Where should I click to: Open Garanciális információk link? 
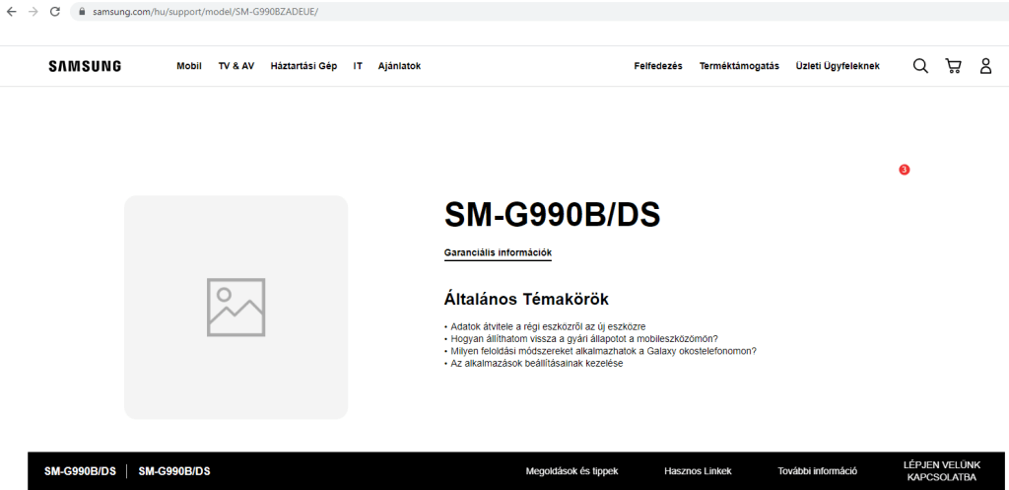(498, 252)
